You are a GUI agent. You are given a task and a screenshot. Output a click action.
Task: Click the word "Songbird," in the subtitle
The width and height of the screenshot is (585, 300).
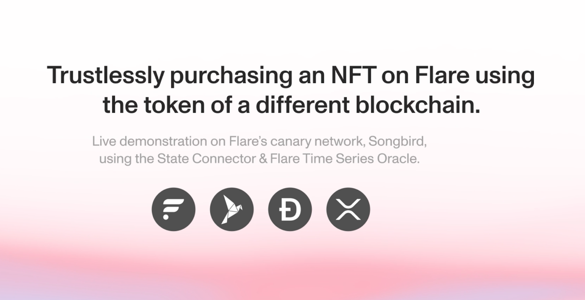point(397,141)
